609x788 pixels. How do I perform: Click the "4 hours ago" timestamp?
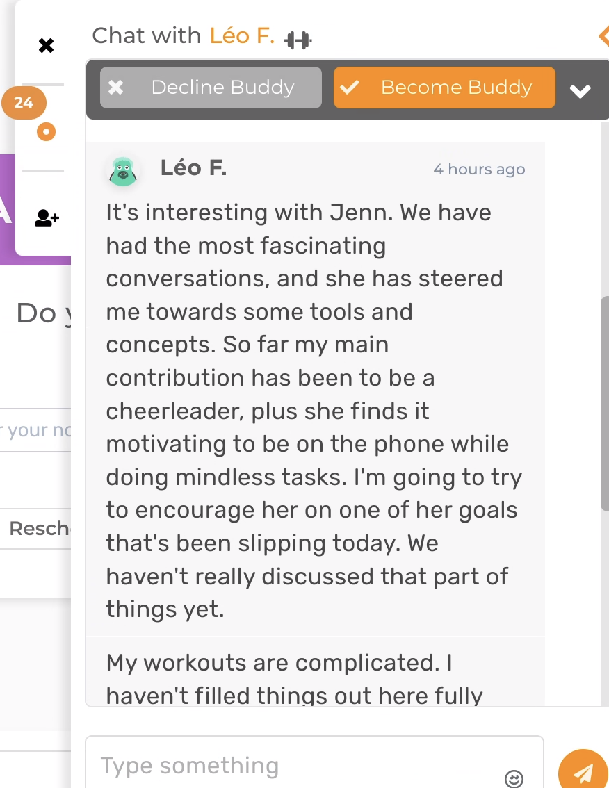tap(479, 170)
